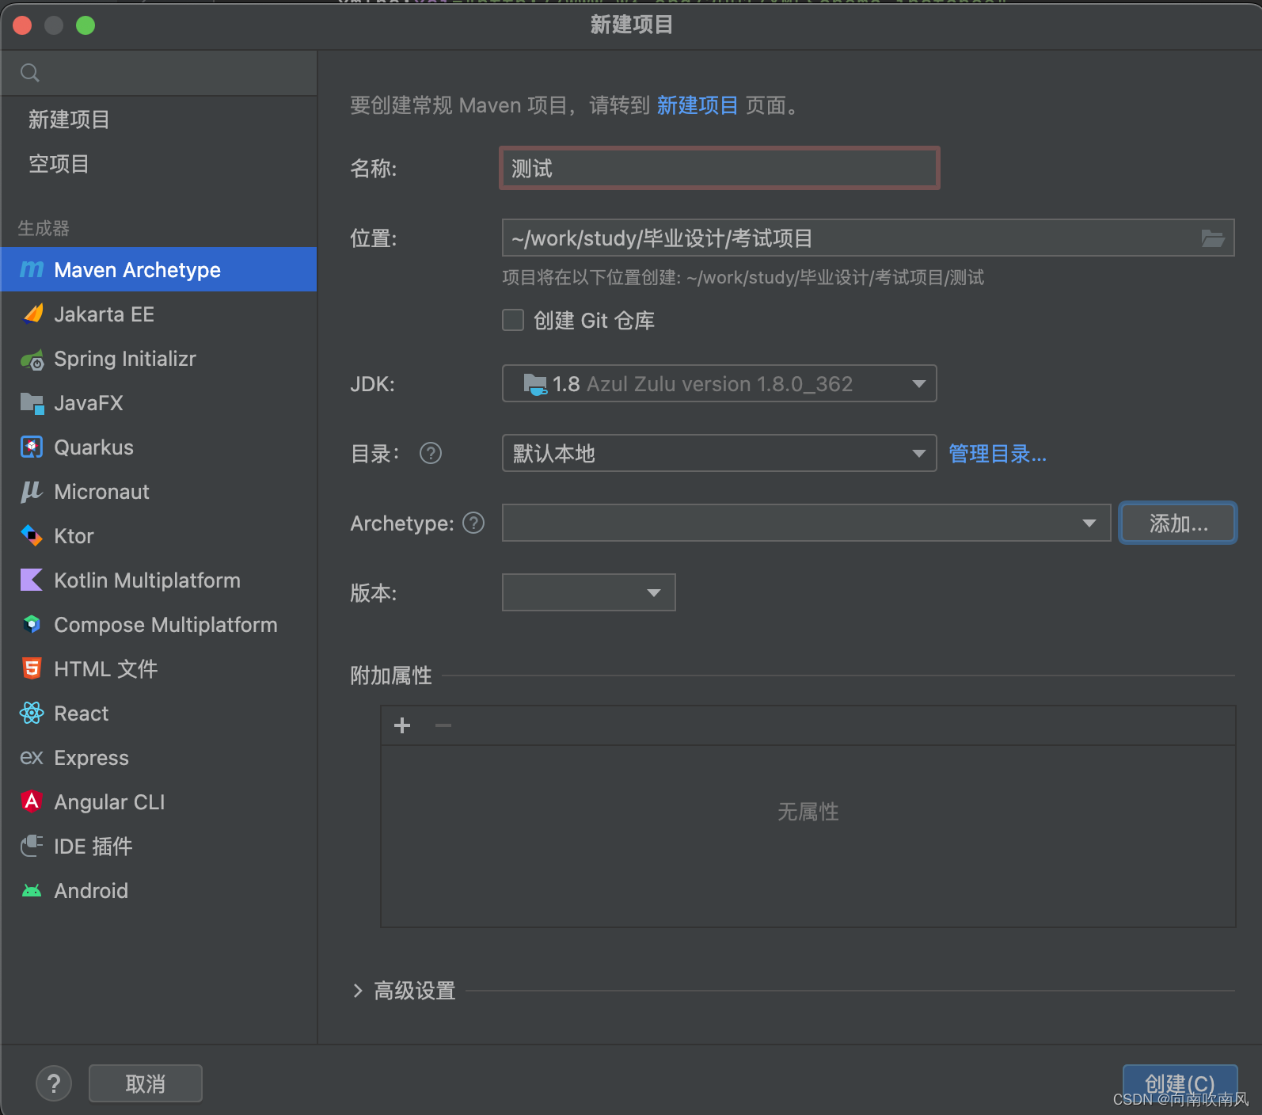Click the Angular CLI red shield icon
The height and width of the screenshot is (1115, 1262).
coord(32,802)
